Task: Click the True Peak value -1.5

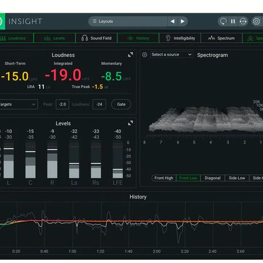Action: 98,87
